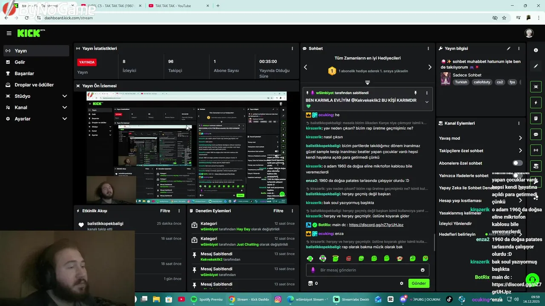Open three-dot menu of Sohbet panel

pyautogui.click(x=428, y=48)
